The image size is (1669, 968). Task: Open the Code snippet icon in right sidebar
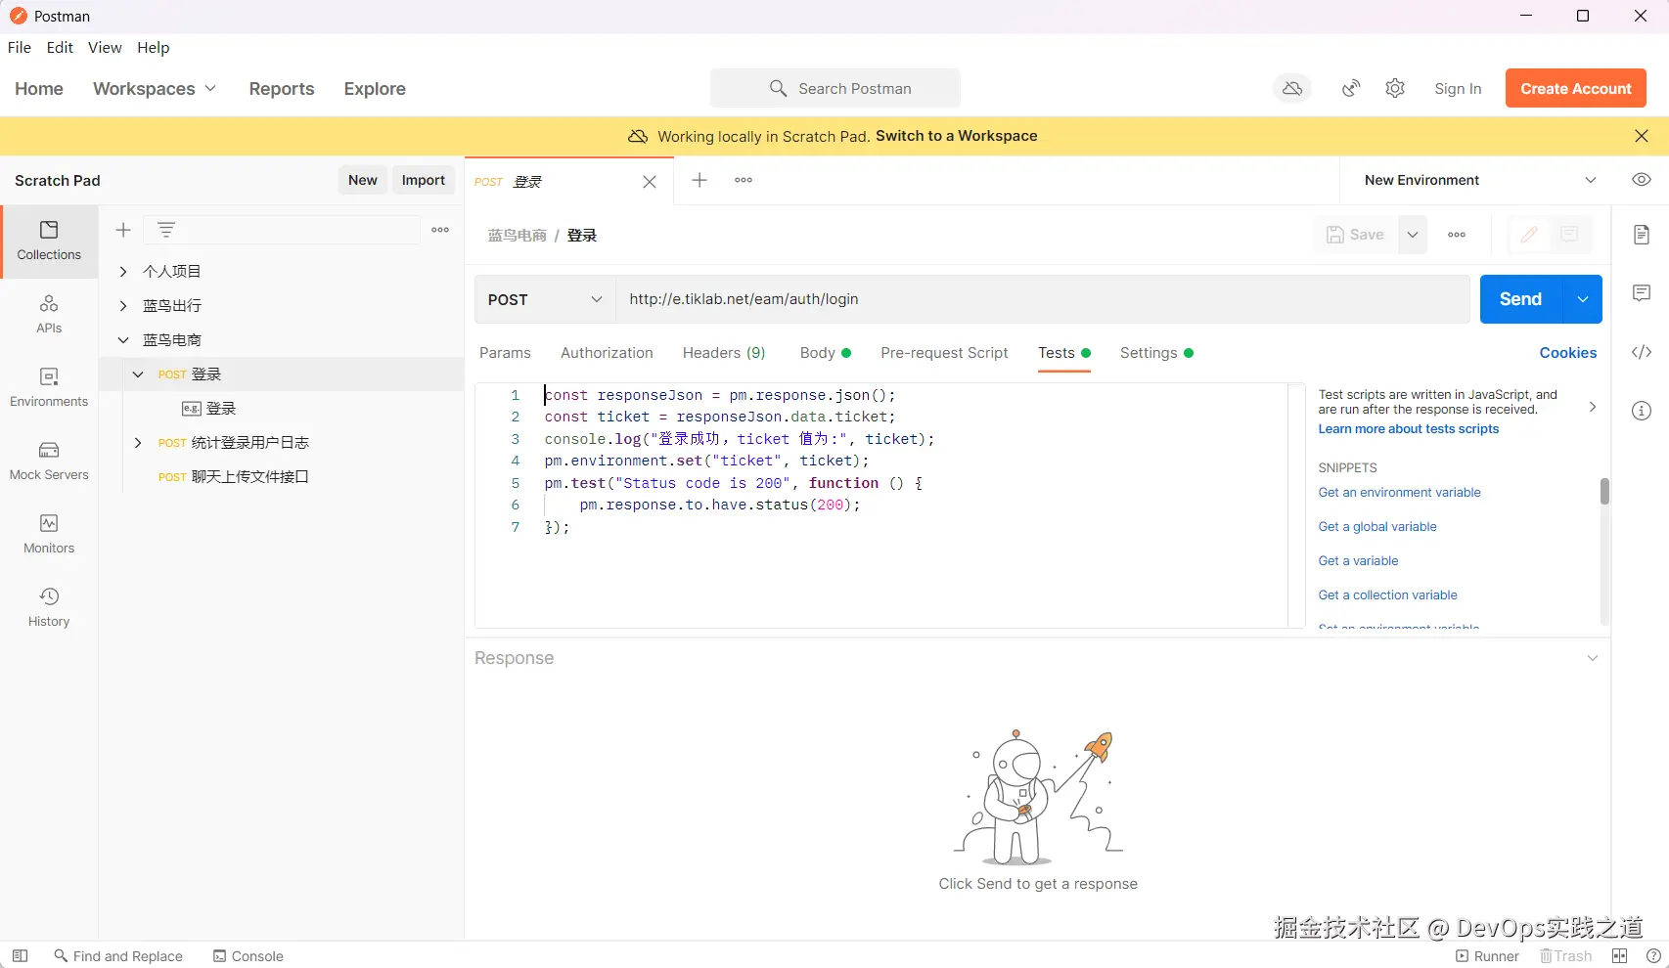(x=1642, y=352)
